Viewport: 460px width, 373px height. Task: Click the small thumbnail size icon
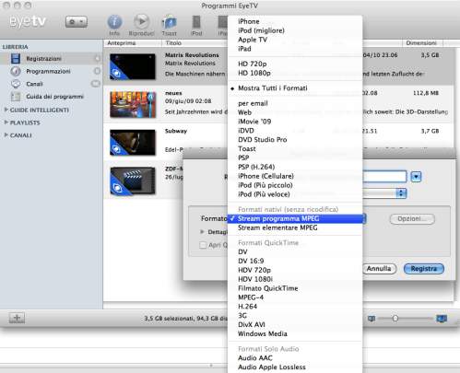click(372, 319)
